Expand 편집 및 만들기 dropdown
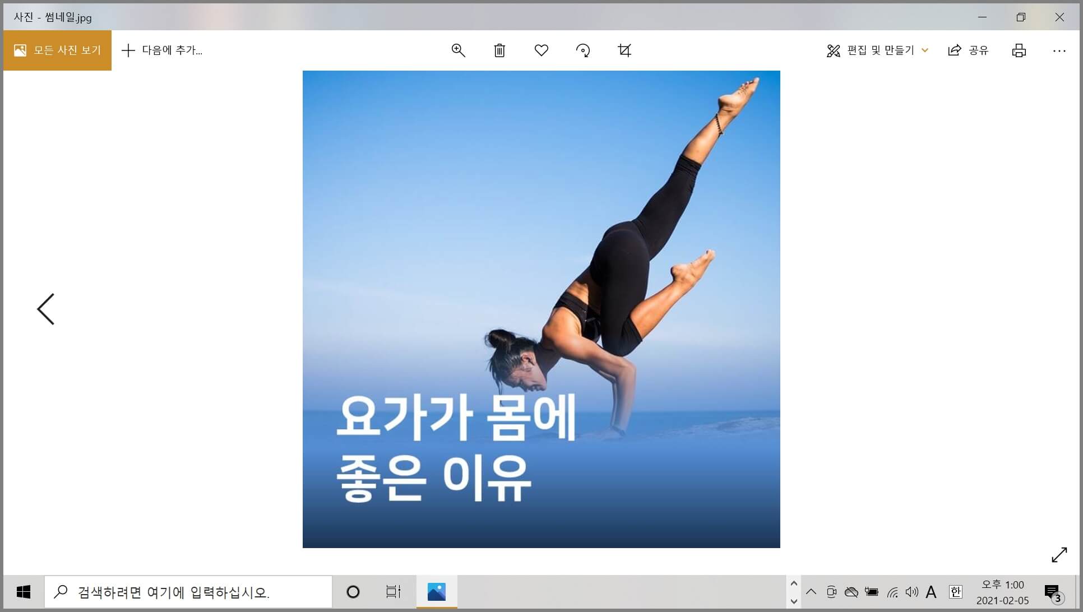The image size is (1083, 612). pos(878,50)
